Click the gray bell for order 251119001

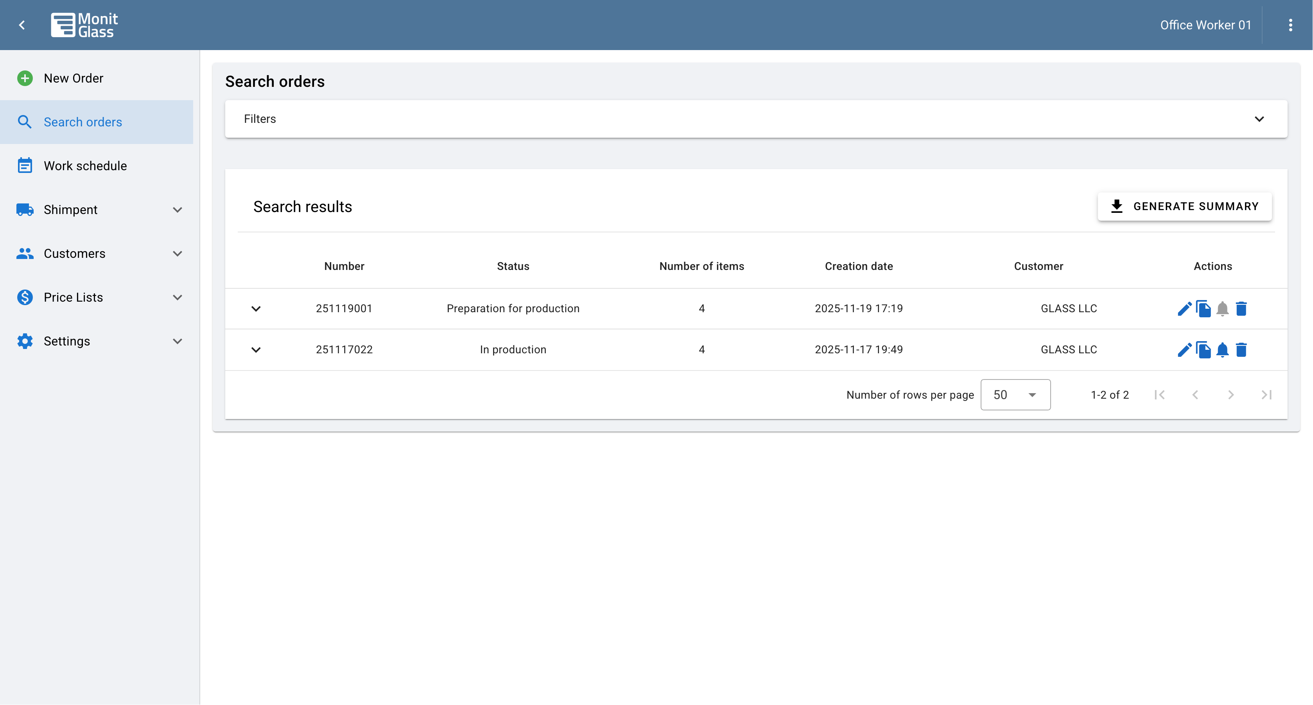coord(1222,309)
